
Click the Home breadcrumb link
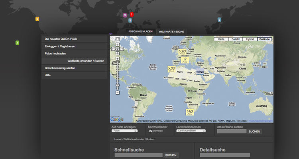tap(118, 139)
